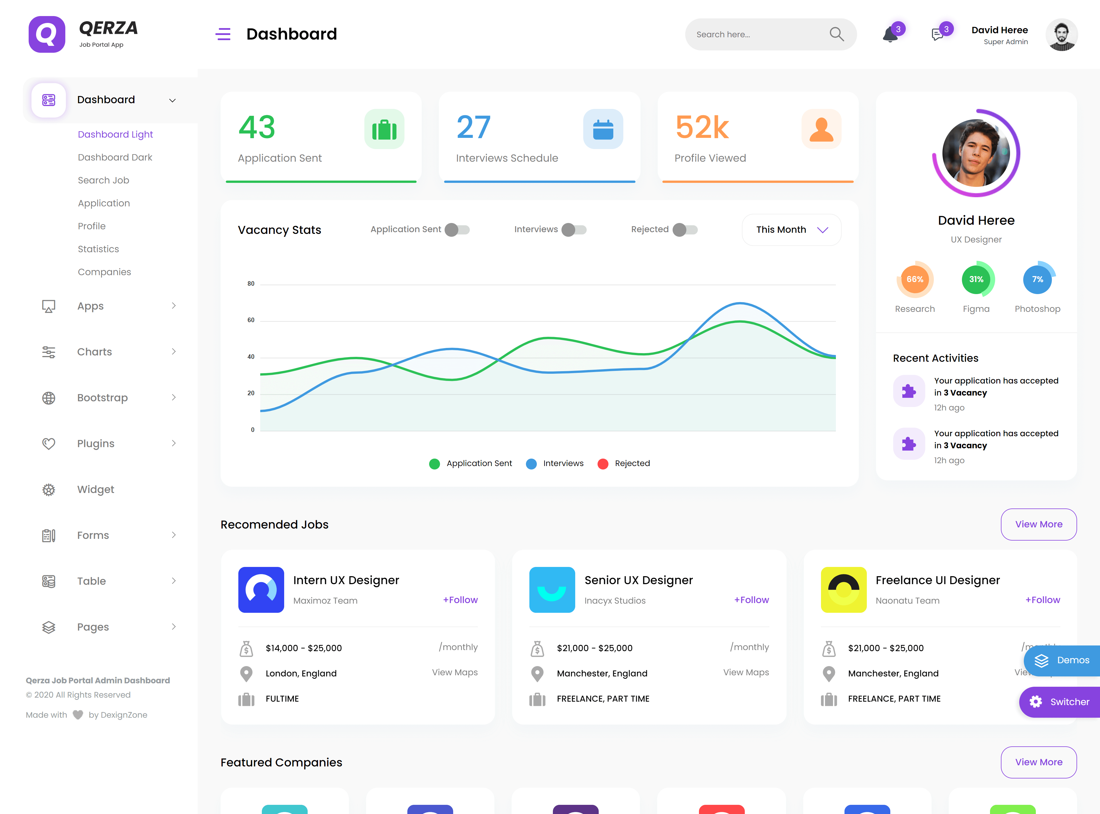
Task: Open Search Job menu item
Action: tap(103, 180)
